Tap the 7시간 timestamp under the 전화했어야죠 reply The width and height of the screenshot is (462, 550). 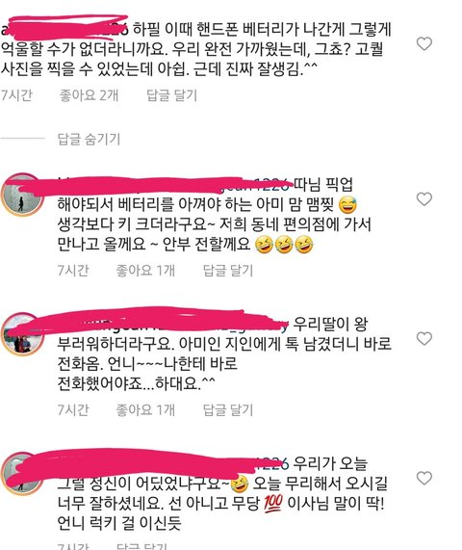73,409
